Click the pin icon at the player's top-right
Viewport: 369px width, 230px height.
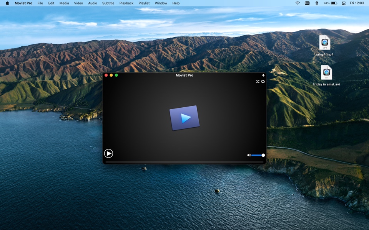click(x=263, y=75)
